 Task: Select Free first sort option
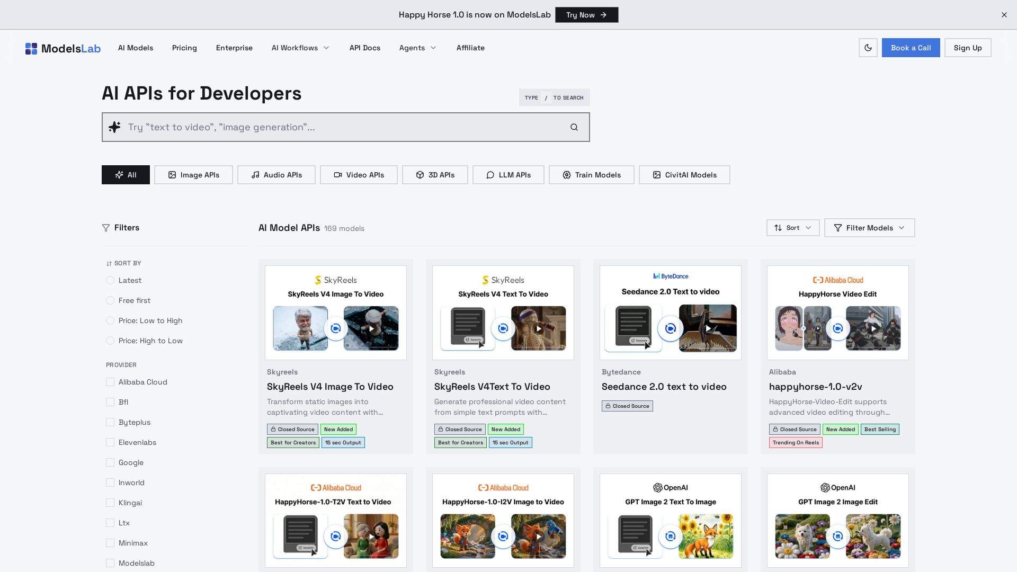tap(110, 300)
